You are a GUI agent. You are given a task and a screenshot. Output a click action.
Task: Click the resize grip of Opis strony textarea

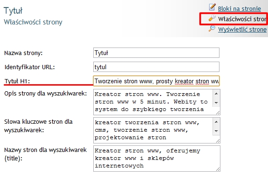coord(218,113)
